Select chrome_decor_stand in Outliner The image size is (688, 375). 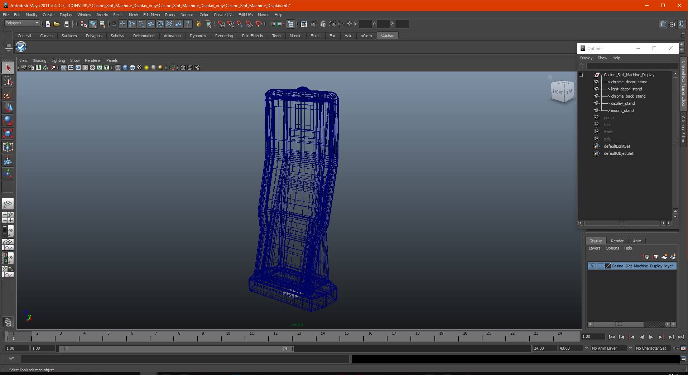(629, 82)
